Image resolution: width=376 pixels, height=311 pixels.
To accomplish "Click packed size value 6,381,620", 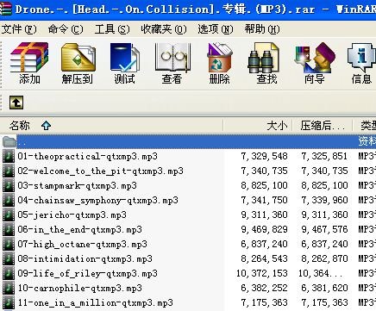I will [324, 288].
